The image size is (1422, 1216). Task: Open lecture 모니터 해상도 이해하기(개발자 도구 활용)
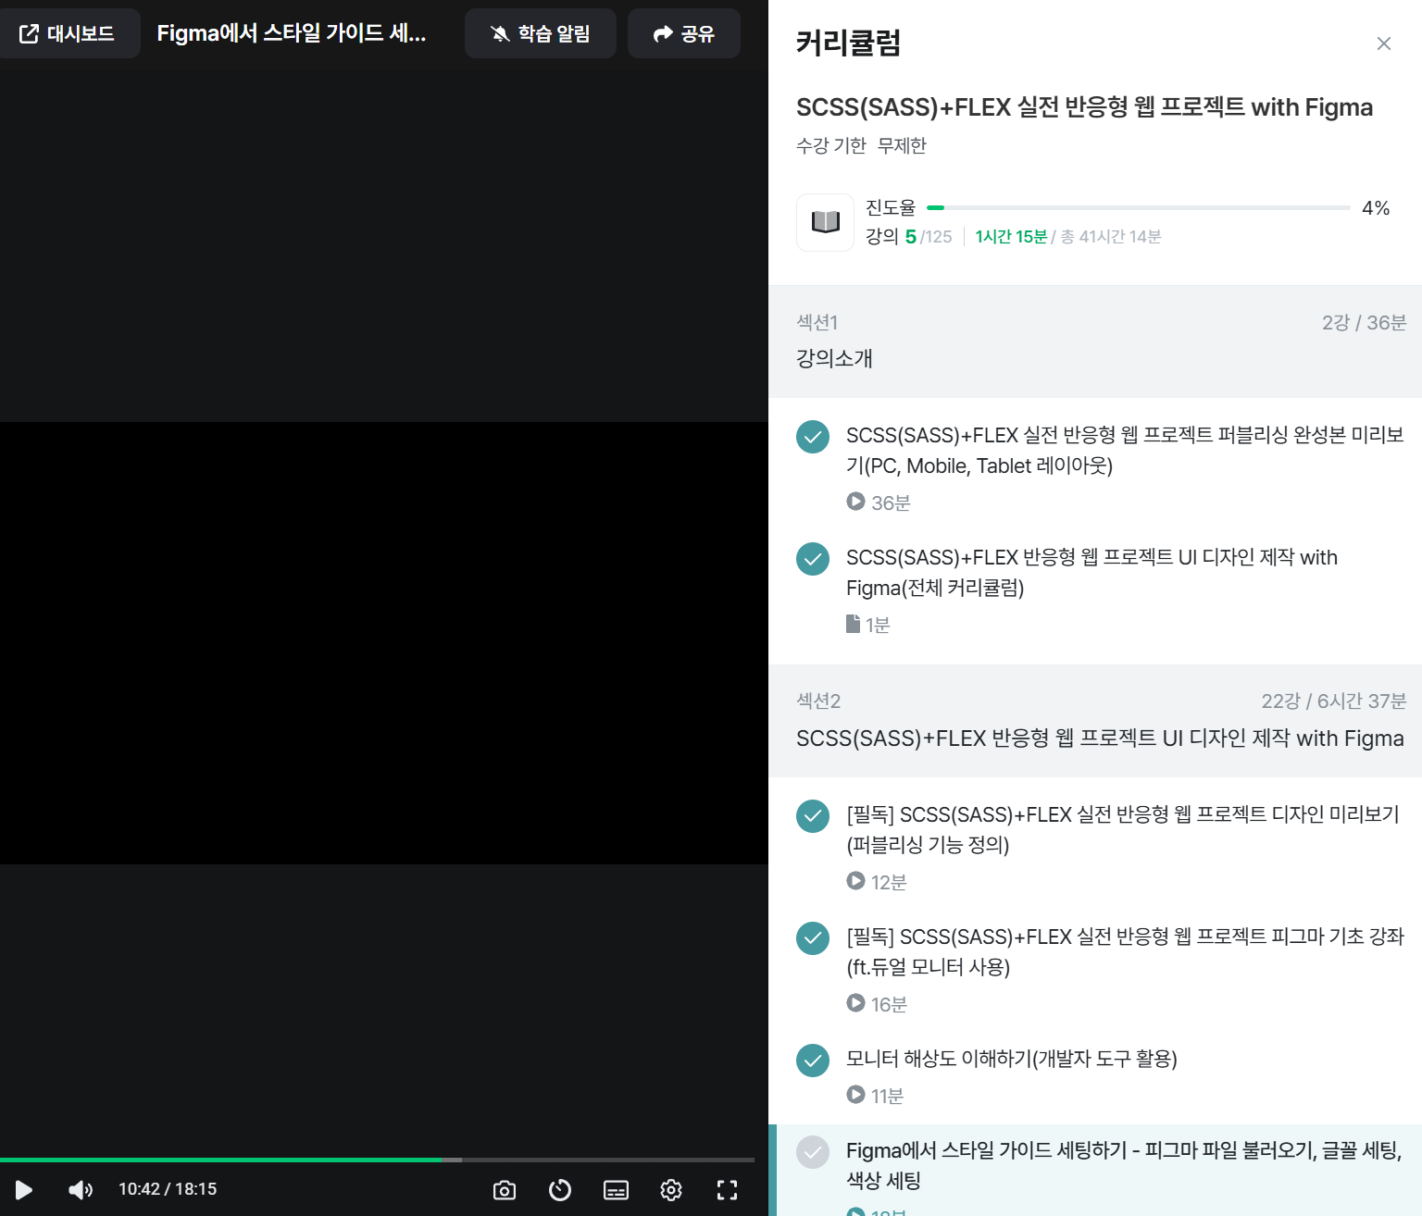(1011, 1058)
